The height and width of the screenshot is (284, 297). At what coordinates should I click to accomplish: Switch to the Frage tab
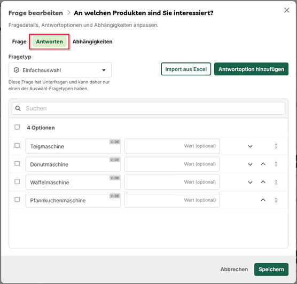tap(19, 42)
